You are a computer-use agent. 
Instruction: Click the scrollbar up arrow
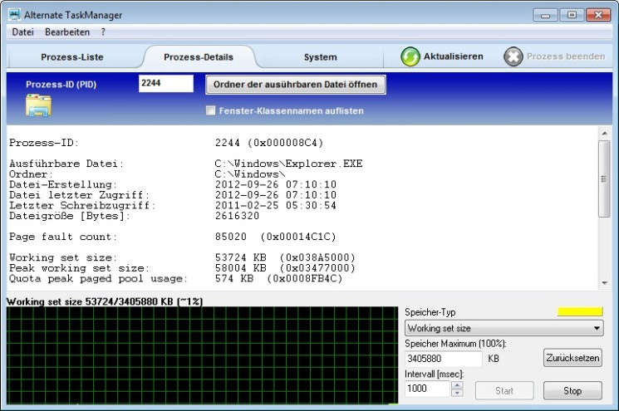pos(604,134)
